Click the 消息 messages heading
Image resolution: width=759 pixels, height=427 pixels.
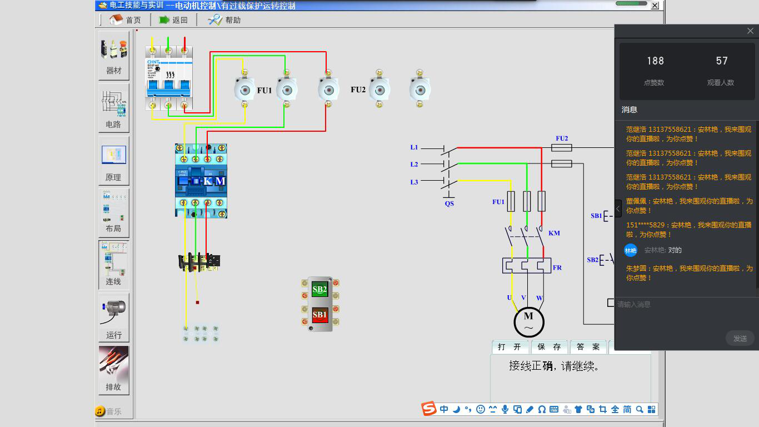tap(630, 110)
